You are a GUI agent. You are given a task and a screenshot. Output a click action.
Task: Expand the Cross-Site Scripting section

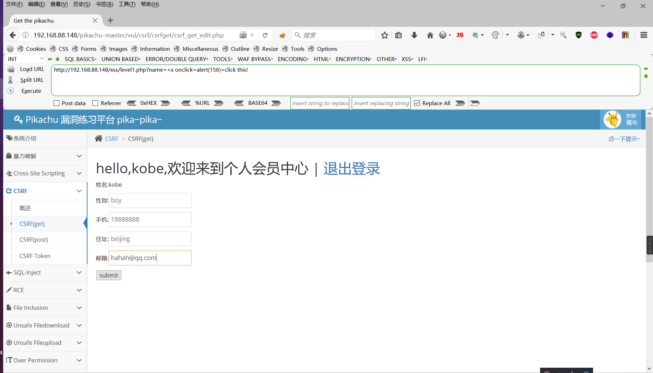39,173
